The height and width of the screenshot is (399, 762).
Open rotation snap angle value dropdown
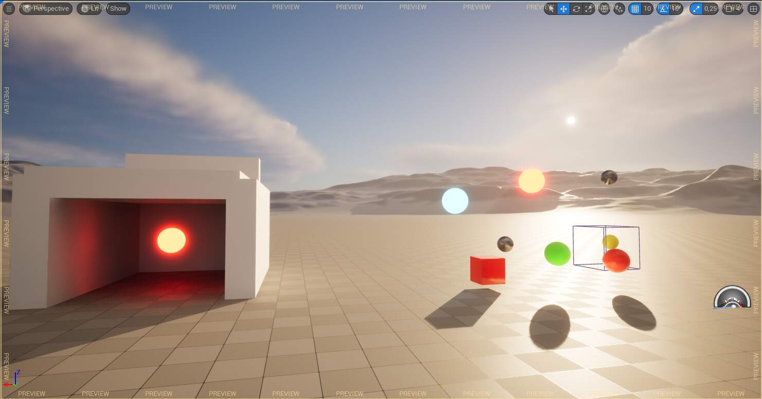pyautogui.click(x=676, y=9)
